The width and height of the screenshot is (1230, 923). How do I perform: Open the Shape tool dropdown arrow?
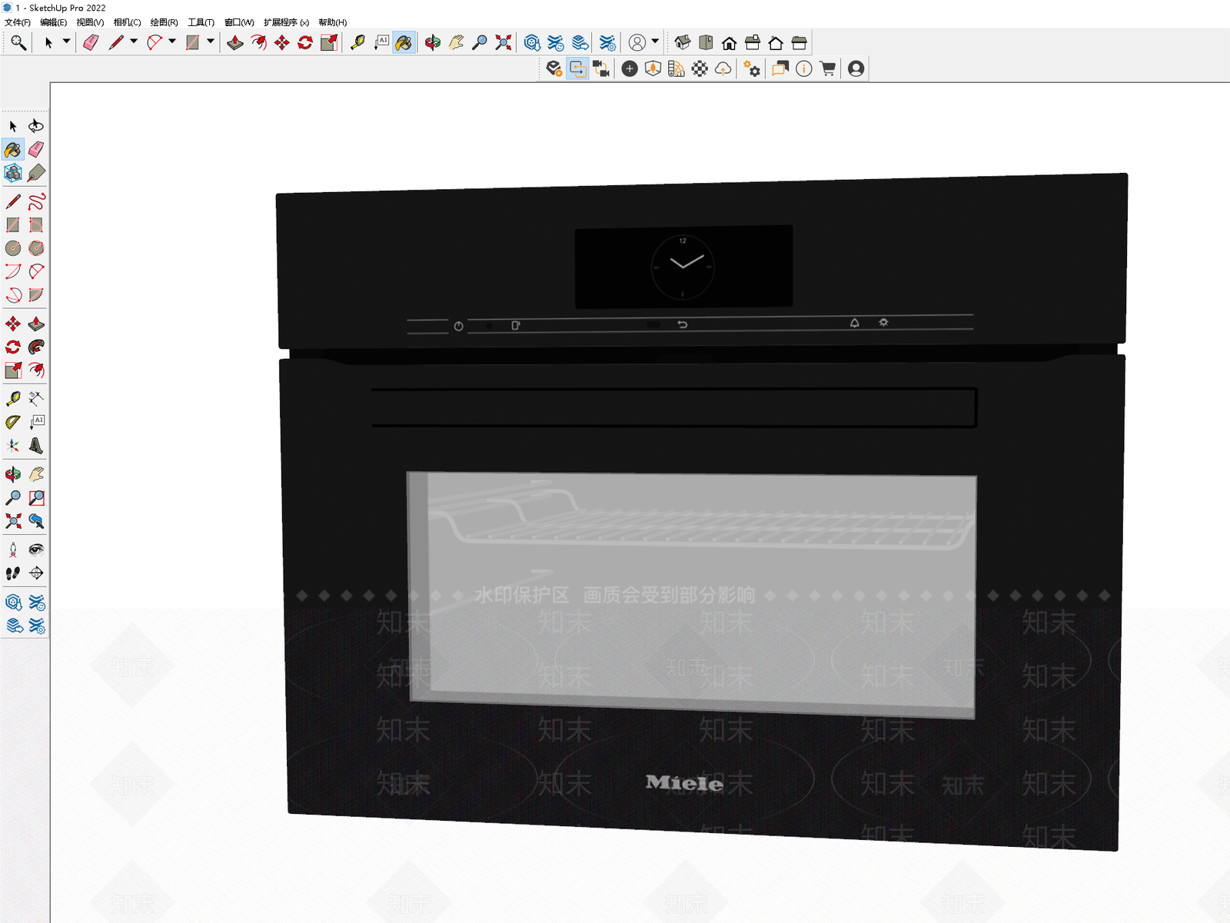click(210, 42)
